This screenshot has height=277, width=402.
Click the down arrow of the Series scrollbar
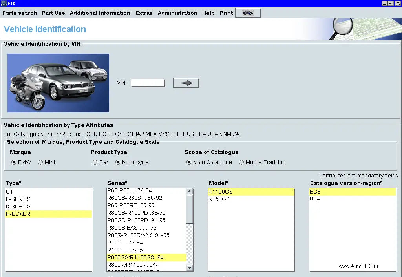click(190, 268)
